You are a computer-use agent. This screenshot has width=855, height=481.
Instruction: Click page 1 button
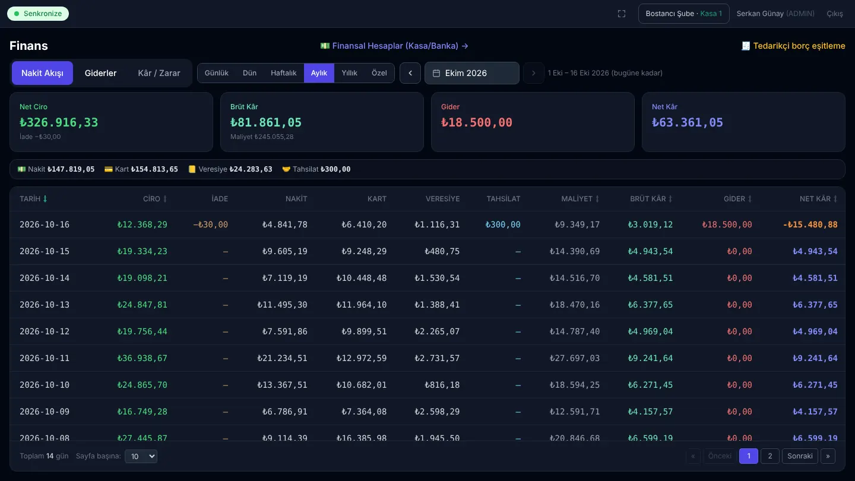(x=749, y=456)
